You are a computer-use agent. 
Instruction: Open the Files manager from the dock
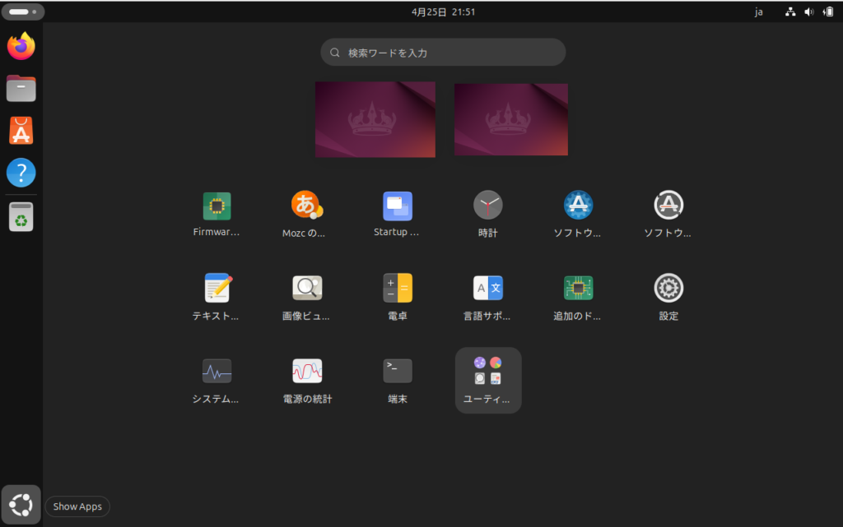point(21,88)
